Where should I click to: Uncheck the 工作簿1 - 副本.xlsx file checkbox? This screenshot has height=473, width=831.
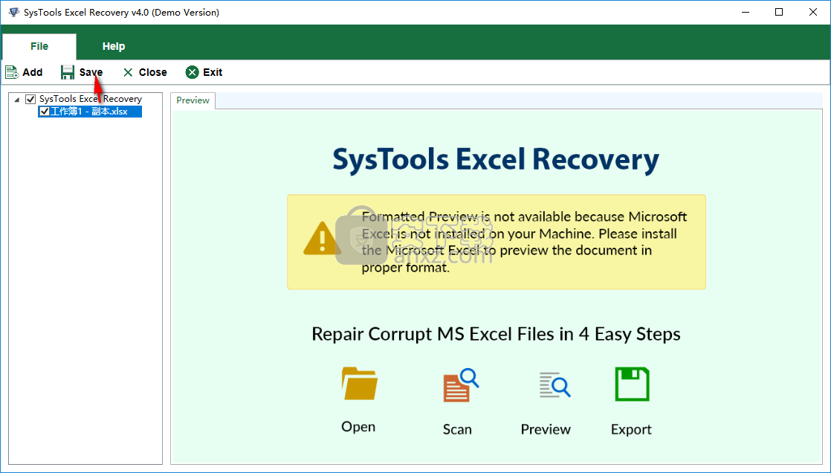[45, 112]
